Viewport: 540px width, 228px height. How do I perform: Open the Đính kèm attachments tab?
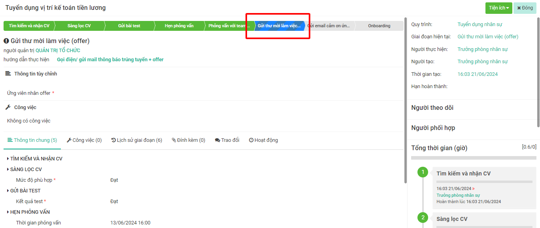(x=189, y=140)
